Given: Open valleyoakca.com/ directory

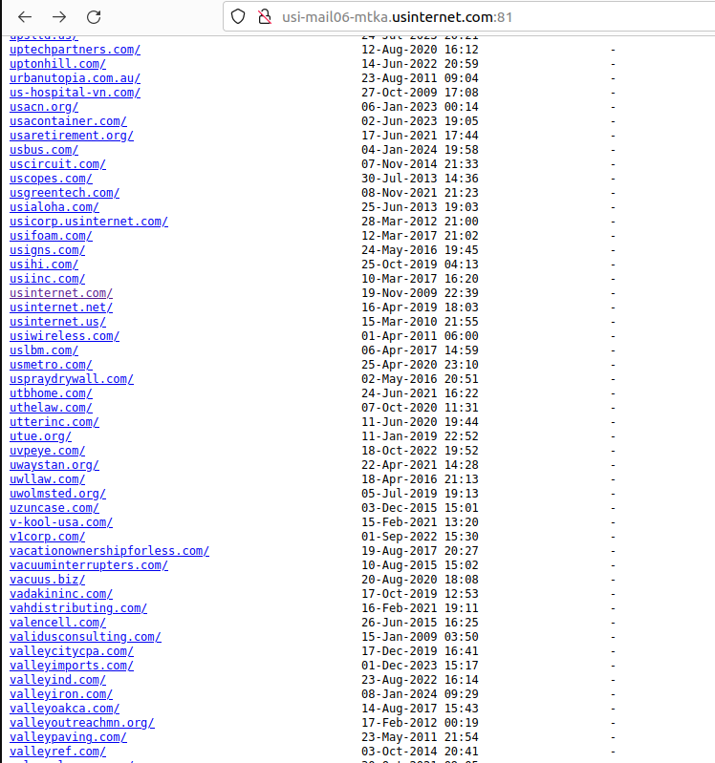Looking at the screenshot, I should pyautogui.click(x=65, y=709).
